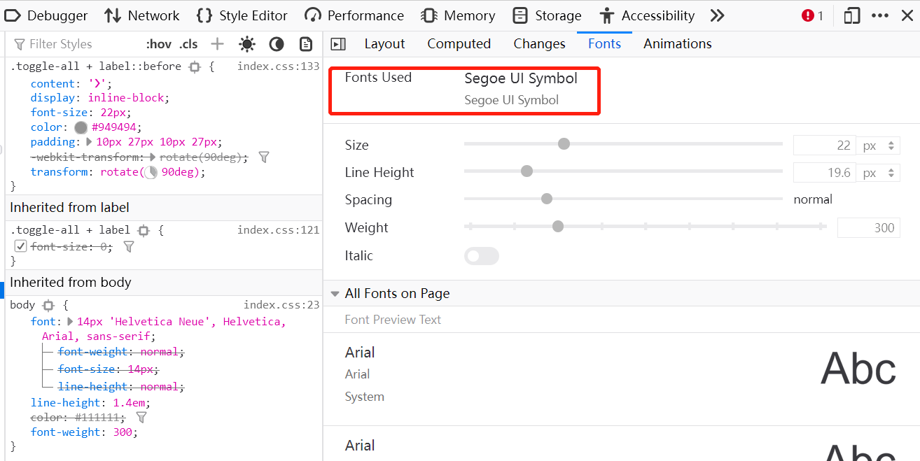Click the #949494 color swatch
Screen dimensions: 920x461
(x=81, y=127)
